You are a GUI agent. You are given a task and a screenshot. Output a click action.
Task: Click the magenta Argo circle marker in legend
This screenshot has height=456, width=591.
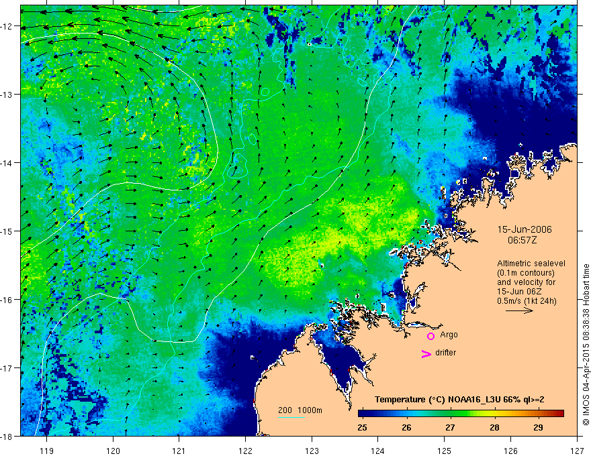pyautogui.click(x=430, y=336)
